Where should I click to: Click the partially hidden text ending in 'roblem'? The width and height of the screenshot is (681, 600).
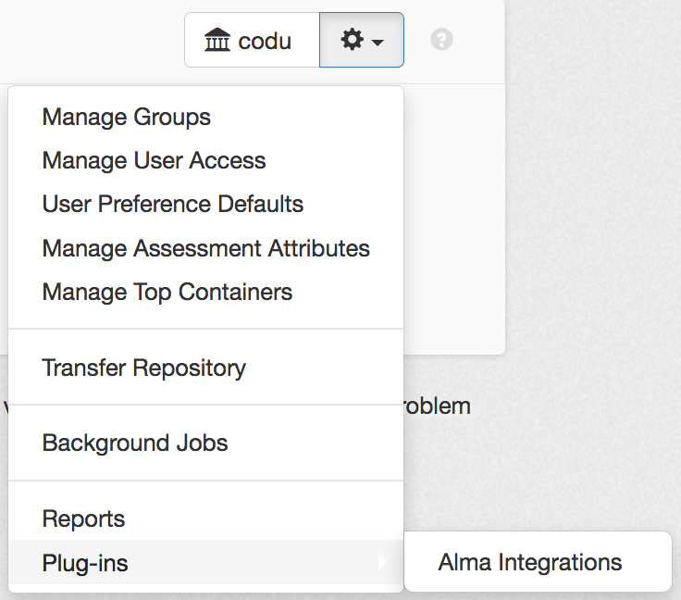(437, 406)
